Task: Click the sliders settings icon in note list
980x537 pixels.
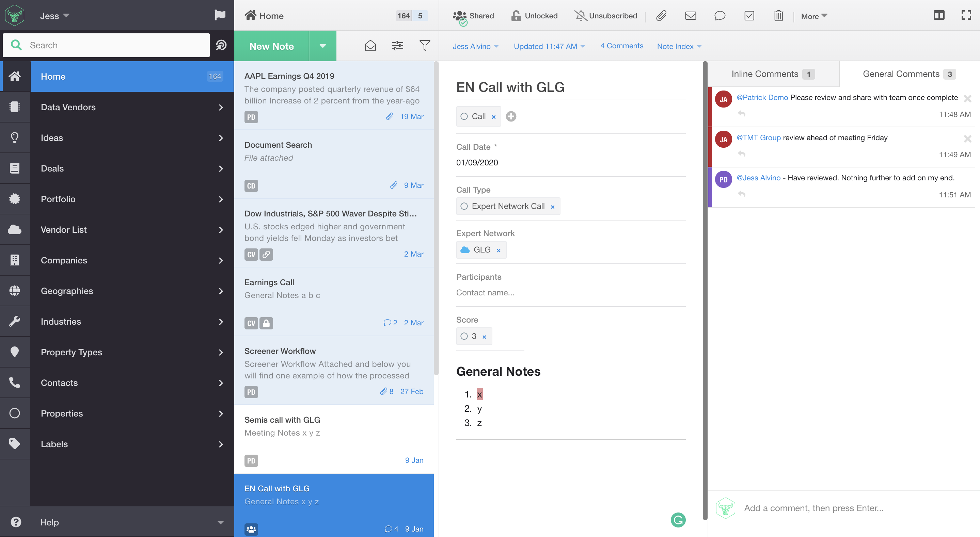Action: point(398,46)
